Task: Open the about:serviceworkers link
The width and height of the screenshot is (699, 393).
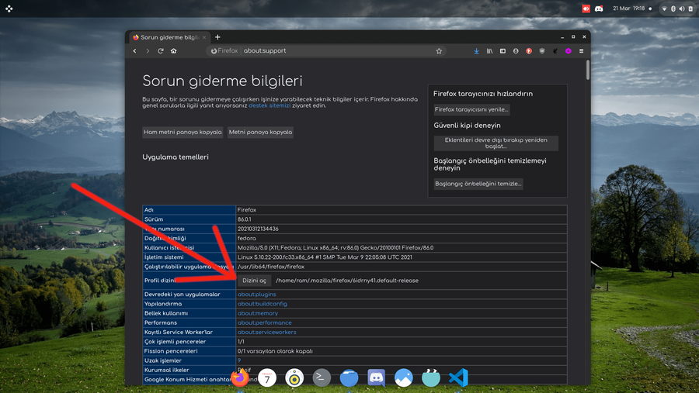Action: pos(266,332)
